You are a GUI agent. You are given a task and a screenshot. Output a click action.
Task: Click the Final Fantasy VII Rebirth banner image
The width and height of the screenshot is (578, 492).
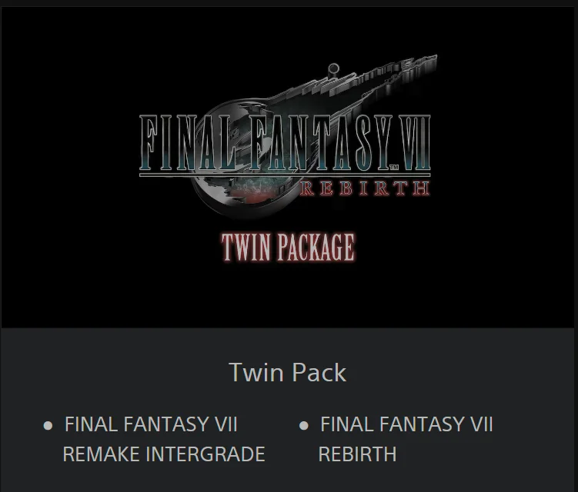click(x=288, y=167)
